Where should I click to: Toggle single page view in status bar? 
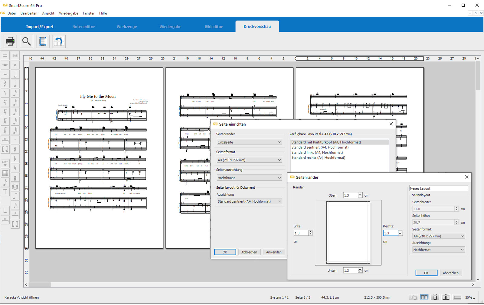(435, 297)
